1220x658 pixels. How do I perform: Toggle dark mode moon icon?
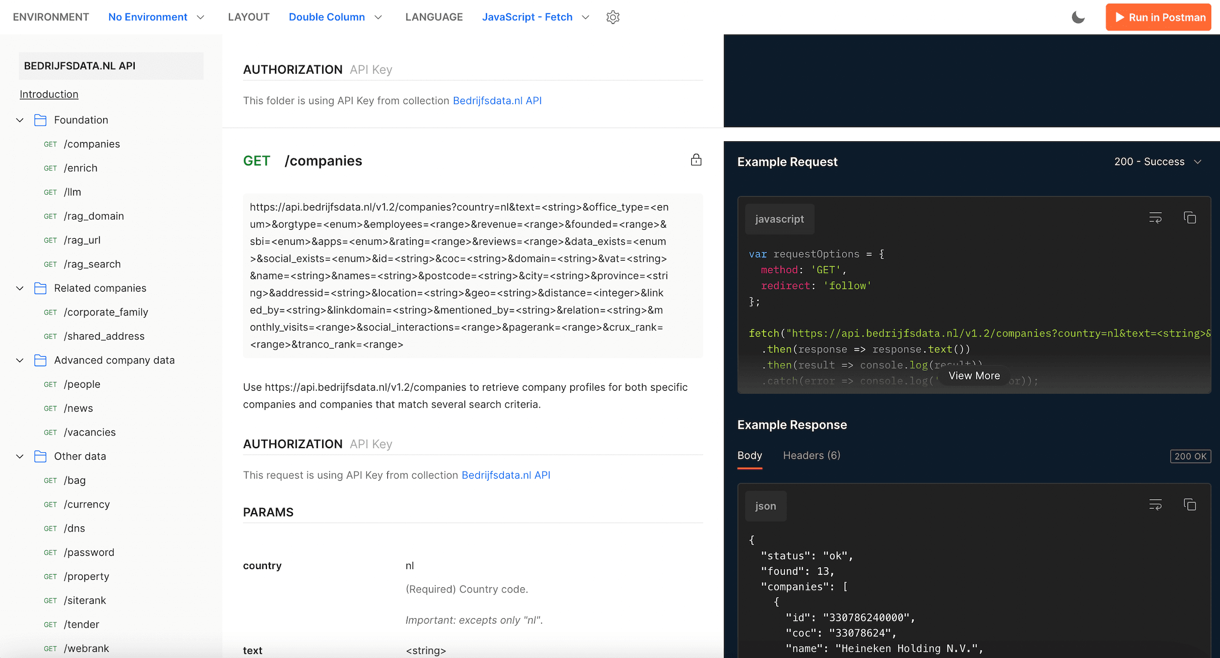point(1078,17)
